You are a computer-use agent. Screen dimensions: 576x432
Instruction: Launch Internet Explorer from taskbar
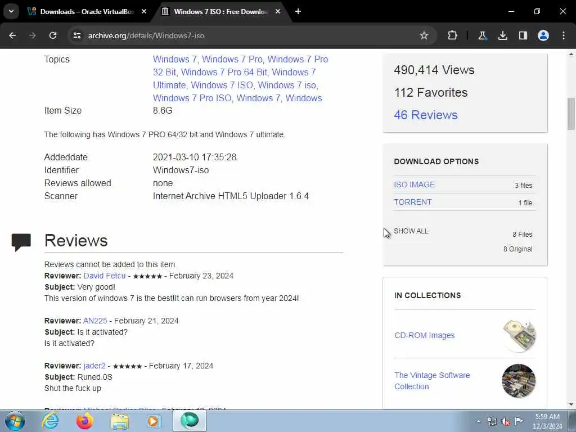(50, 421)
